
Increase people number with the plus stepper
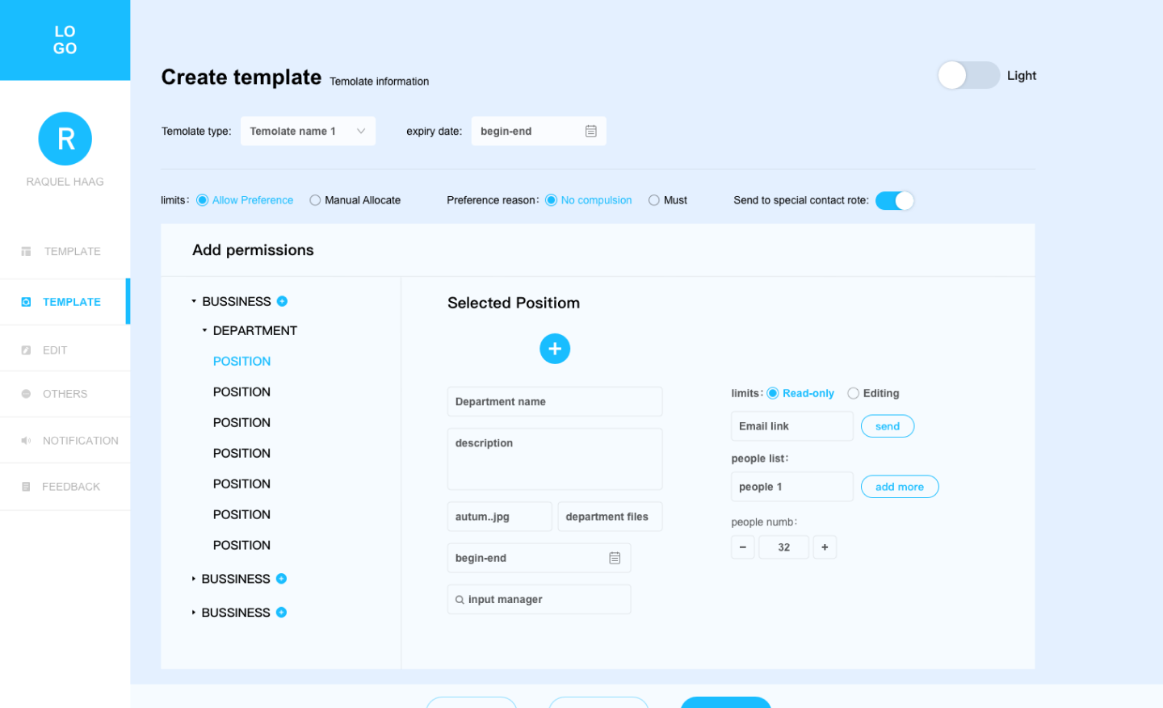pyautogui.click(x=824, y=547)
